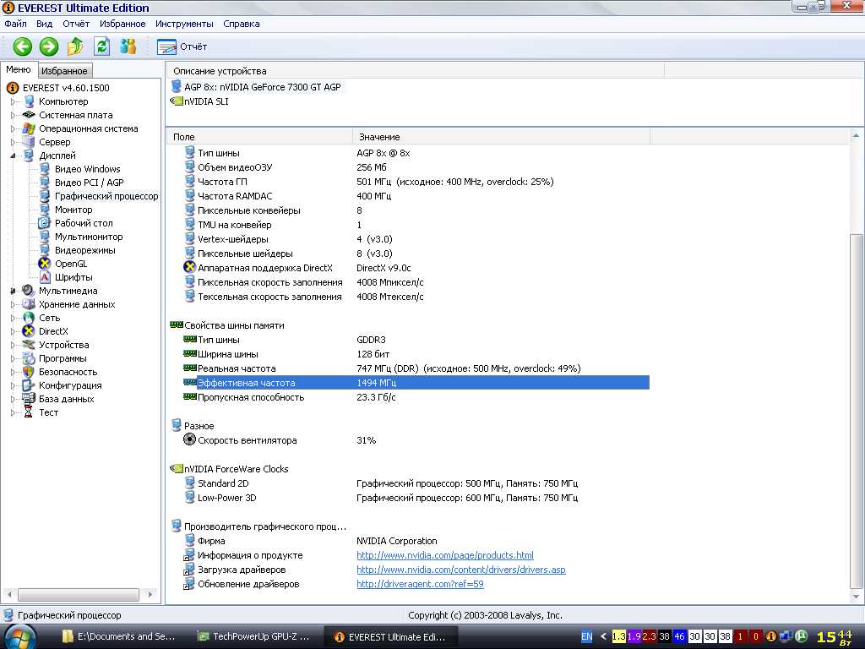The image size is (865, 649).
Task: Generate a report with the Отчёт toolbar button
Action: tap(182, 47)
